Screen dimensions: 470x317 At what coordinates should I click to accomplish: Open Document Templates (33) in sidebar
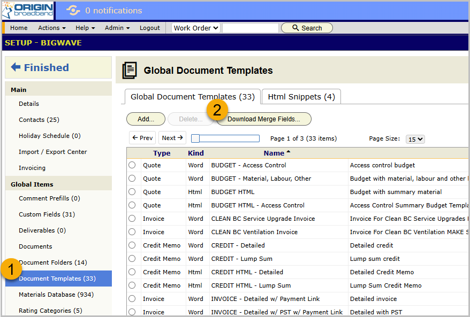(58, 279)
